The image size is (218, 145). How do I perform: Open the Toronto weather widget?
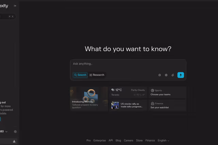pyautogui.click(x=128, y=92)
